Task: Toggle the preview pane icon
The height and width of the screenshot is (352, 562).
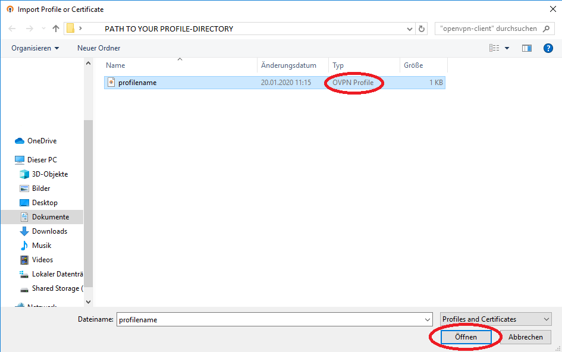Action: tap(526, 48)
